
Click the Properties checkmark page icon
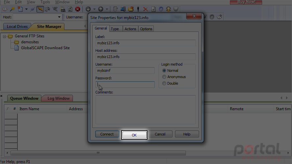point(153,9)
